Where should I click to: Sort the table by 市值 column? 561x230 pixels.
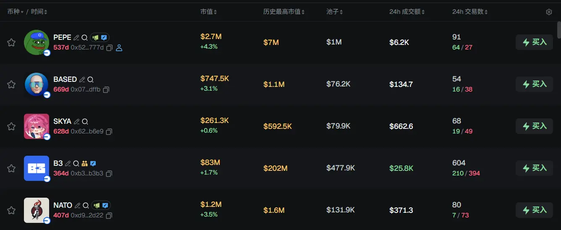click(208, 12)
